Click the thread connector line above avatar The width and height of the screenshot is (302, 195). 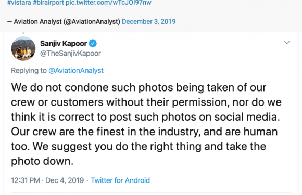[23, 34]
